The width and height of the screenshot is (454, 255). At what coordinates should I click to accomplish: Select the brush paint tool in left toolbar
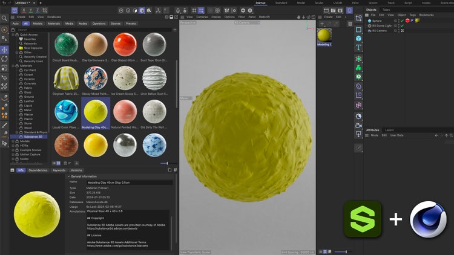[4, 126]
